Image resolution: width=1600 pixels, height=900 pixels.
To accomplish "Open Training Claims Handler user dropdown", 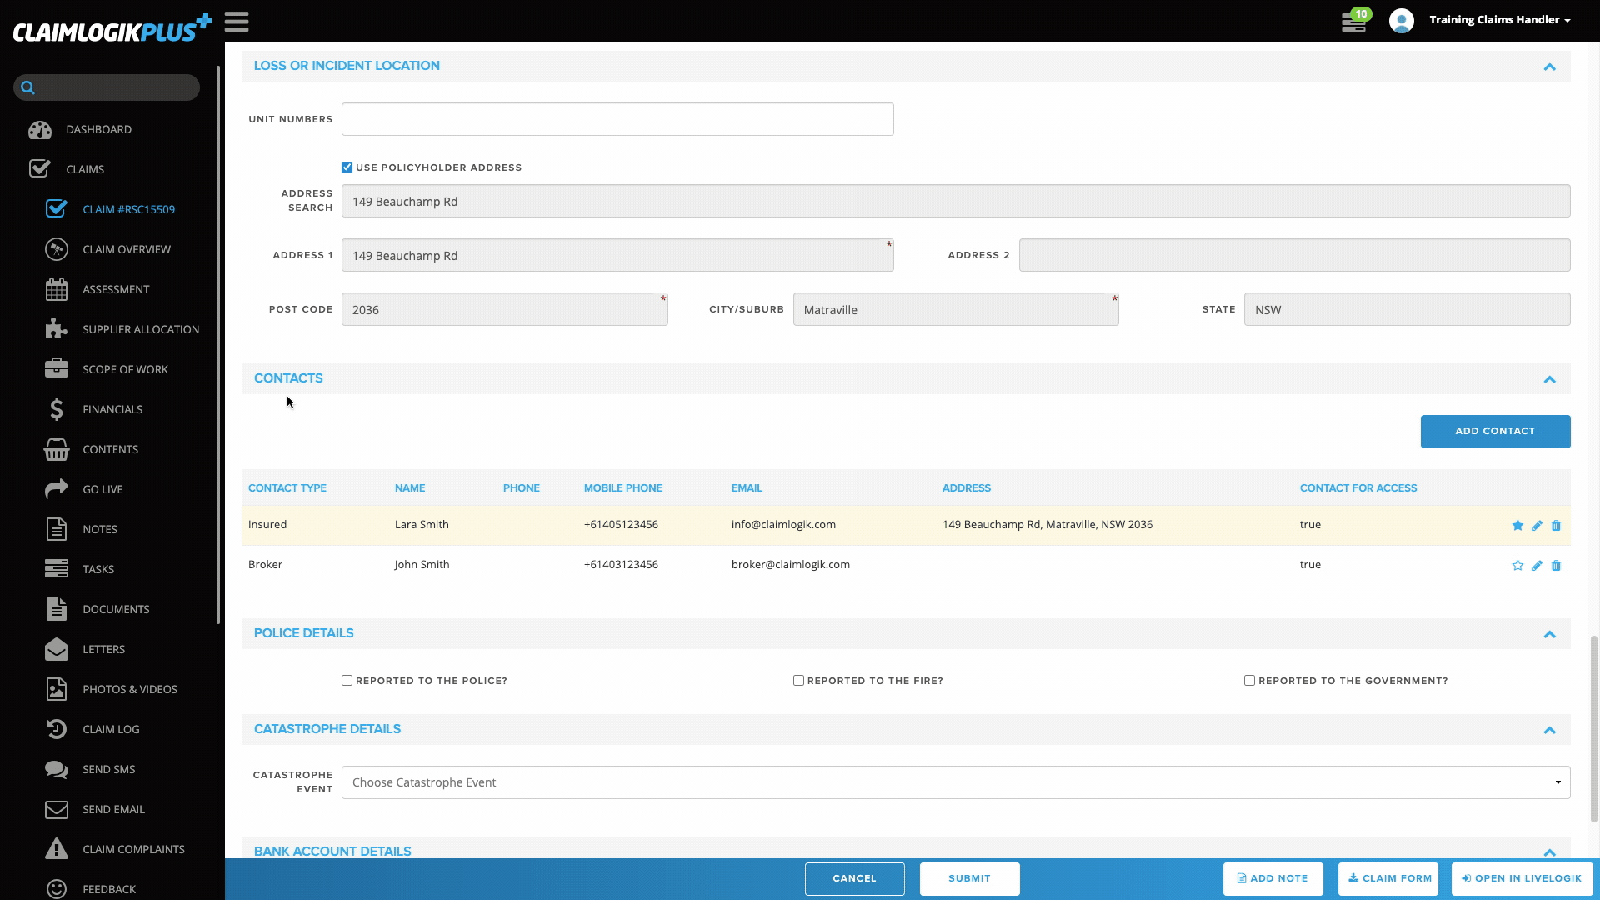I will 1499,20.
